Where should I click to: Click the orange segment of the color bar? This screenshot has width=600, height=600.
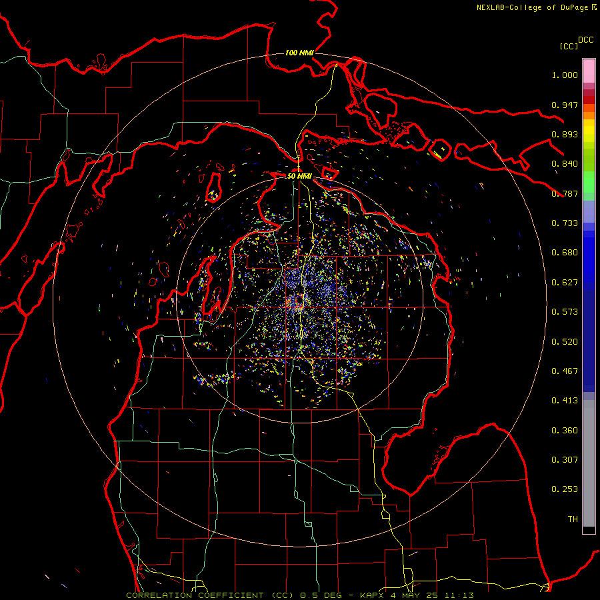[589, 115]
